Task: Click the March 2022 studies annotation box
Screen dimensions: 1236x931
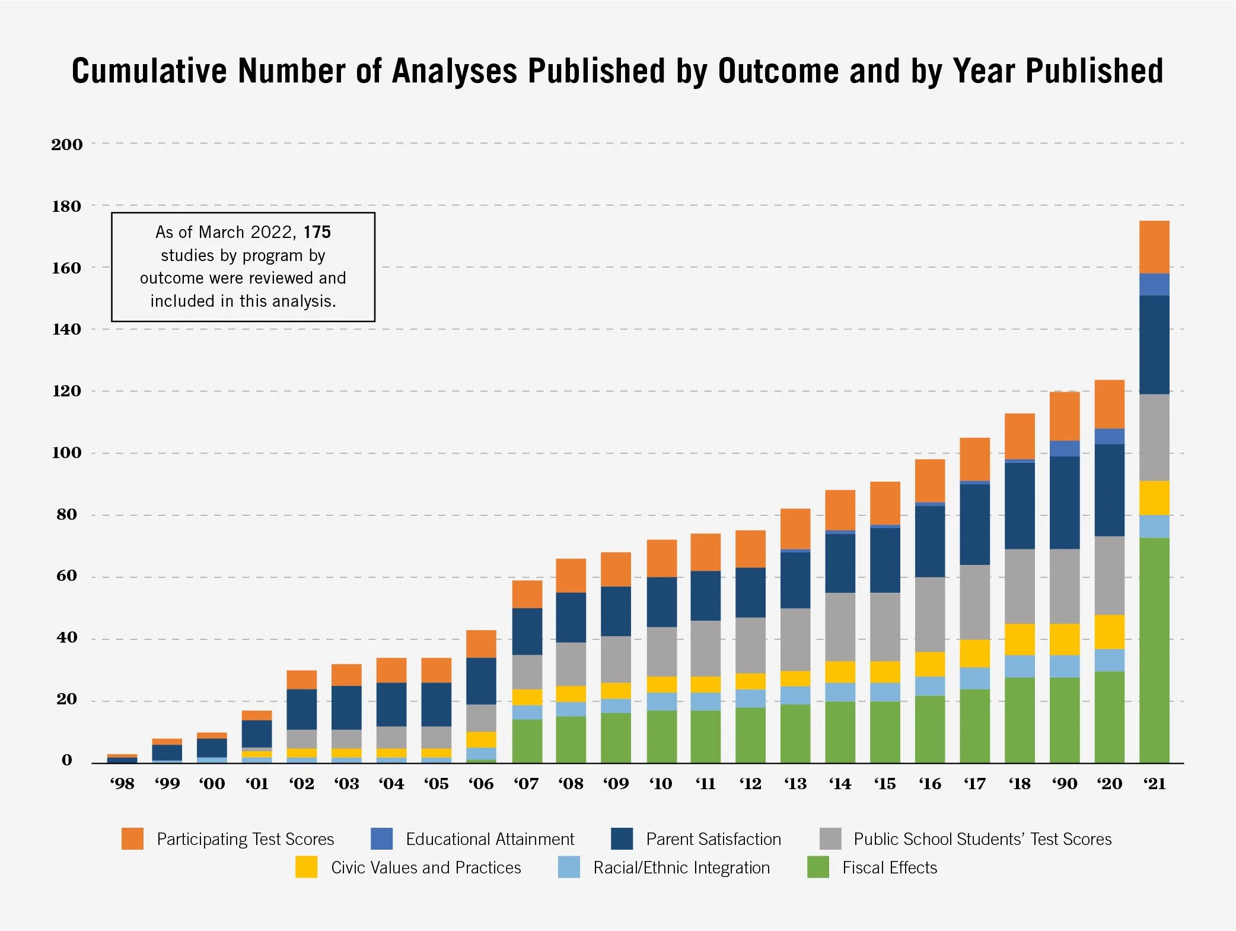Action: pyautogui.click(x=243, y=266)
